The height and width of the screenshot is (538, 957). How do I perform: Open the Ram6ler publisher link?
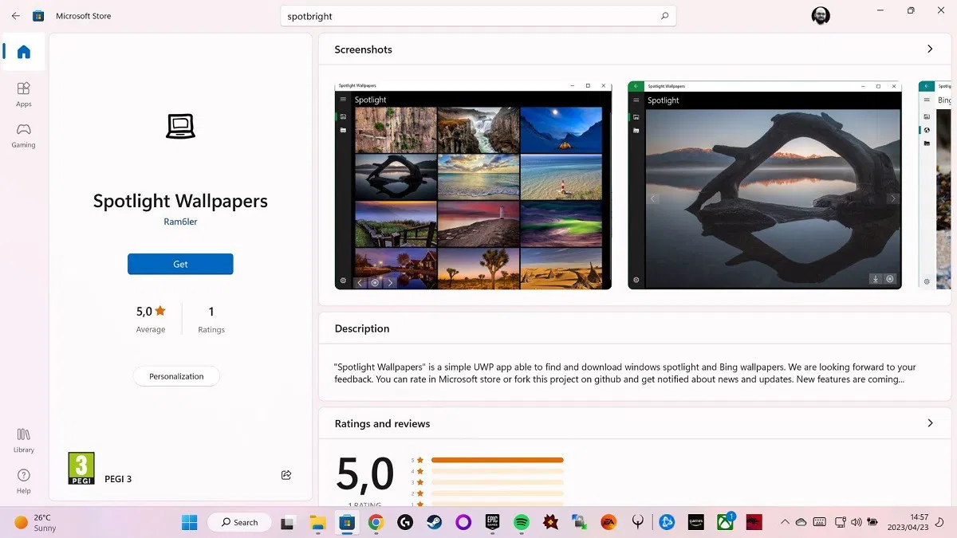[x=180, y=221]
